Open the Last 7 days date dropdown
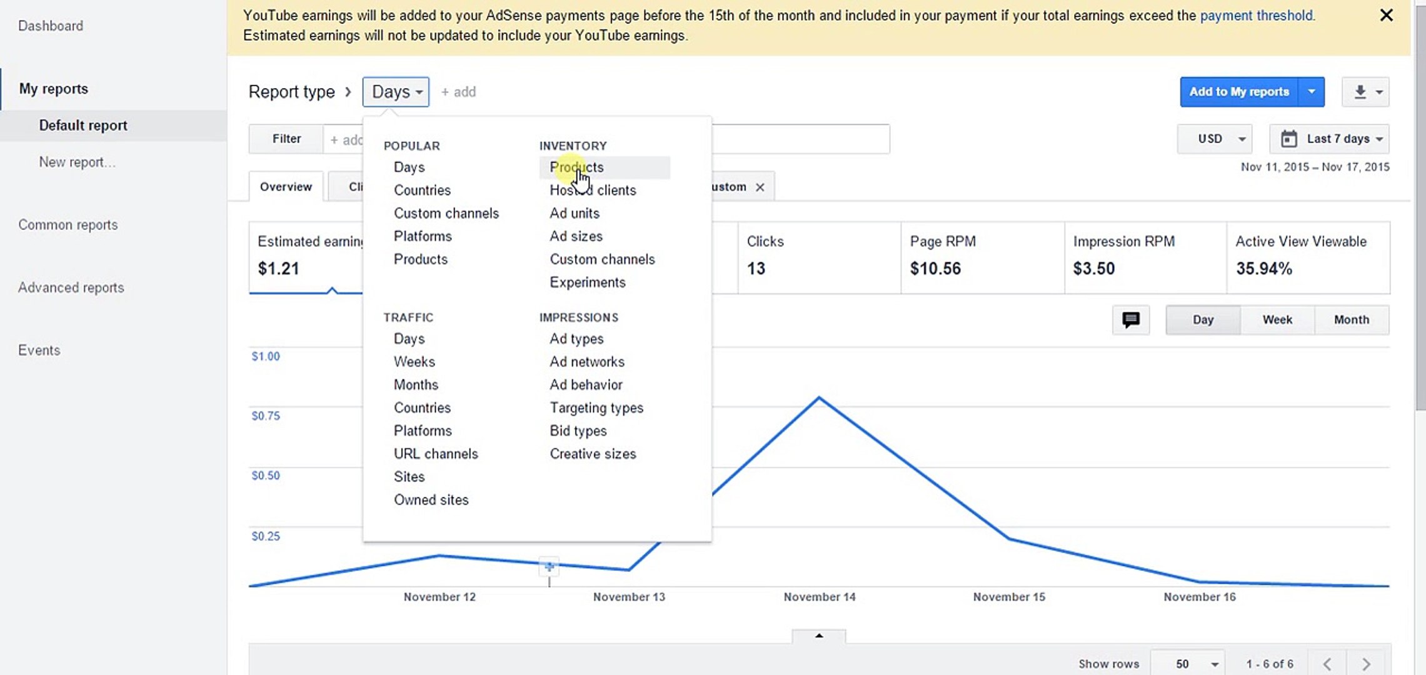 coord(1330,139)
